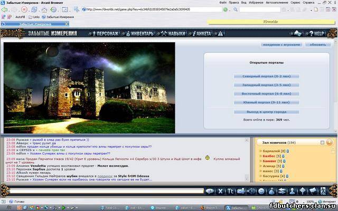Enter Западный портал (3-5 лвл)
Screen dimensions: 338x211
point(267,85)
